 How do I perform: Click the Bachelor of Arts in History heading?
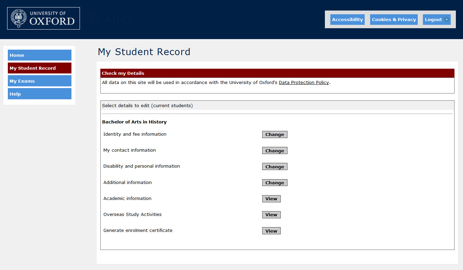click(134, 122)
